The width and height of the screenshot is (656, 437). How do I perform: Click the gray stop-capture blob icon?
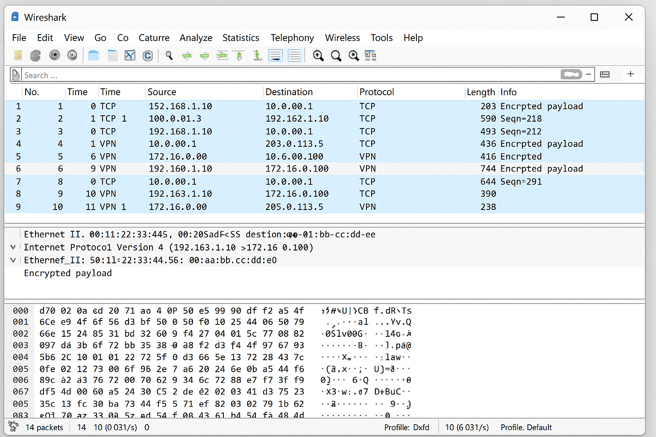click(35, 55)
